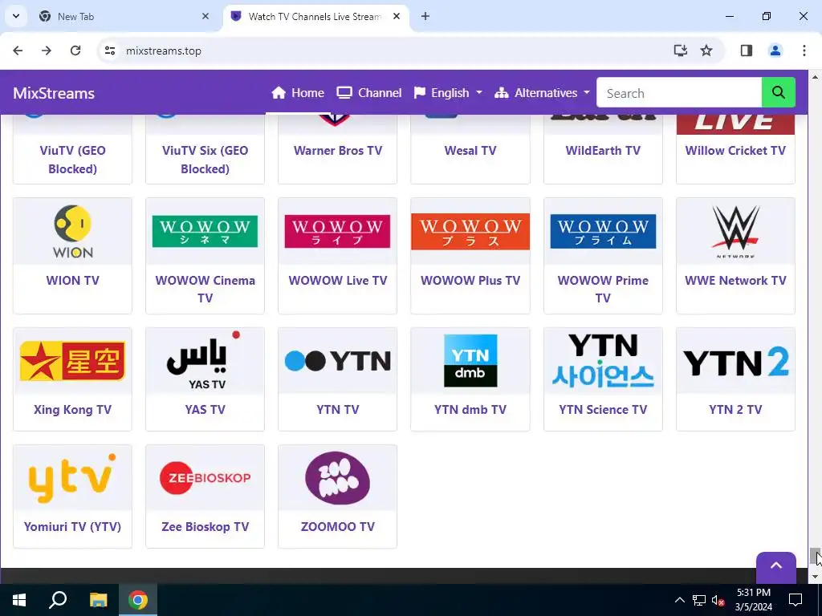This screenshot has height=616, width=822.
Task: Click the Xing Kong star logo
Action: (72, 361)
